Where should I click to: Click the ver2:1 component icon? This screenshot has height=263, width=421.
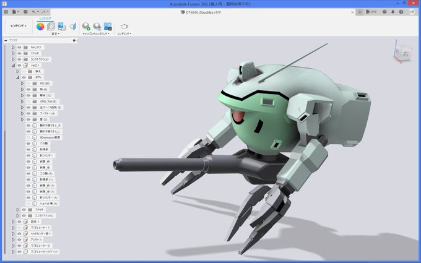(x=26, y=65)
